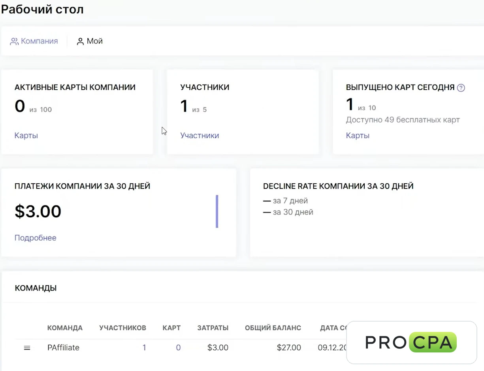Viewport: 484px width, 371px height.
Task: Click participants count 1 in PAffiliate row
Action: (144, 348)
